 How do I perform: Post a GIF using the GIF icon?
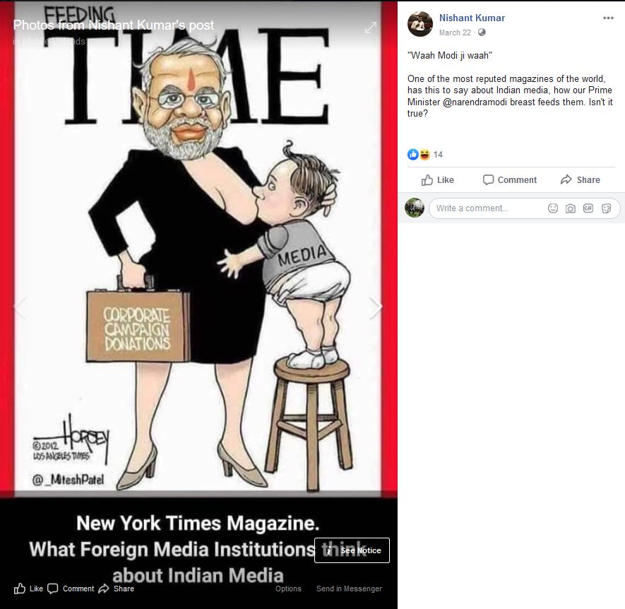pos(588,208)
